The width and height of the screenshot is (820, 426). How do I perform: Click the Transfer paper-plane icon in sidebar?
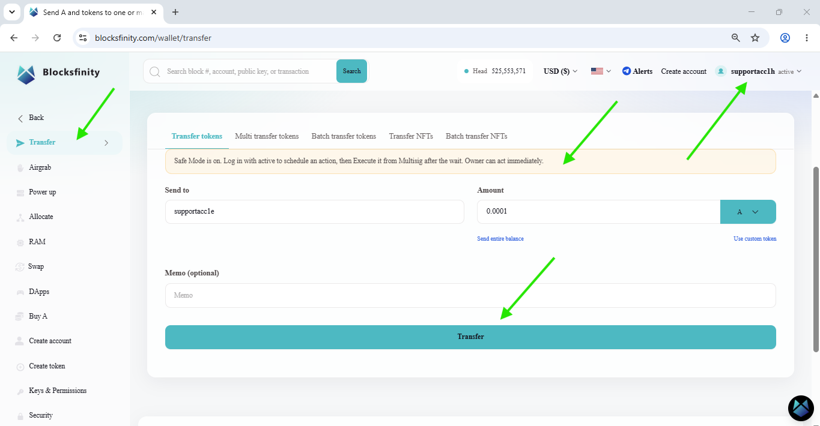pos(20,143)
